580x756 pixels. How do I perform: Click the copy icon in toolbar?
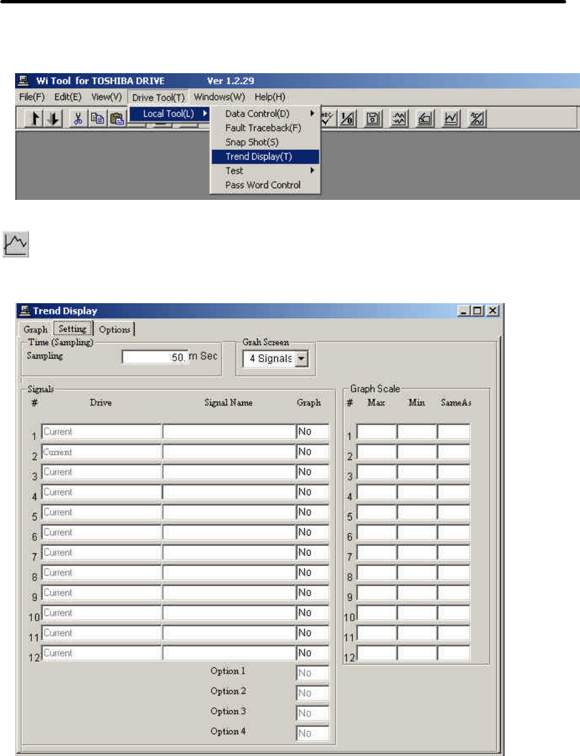point(98,118)
